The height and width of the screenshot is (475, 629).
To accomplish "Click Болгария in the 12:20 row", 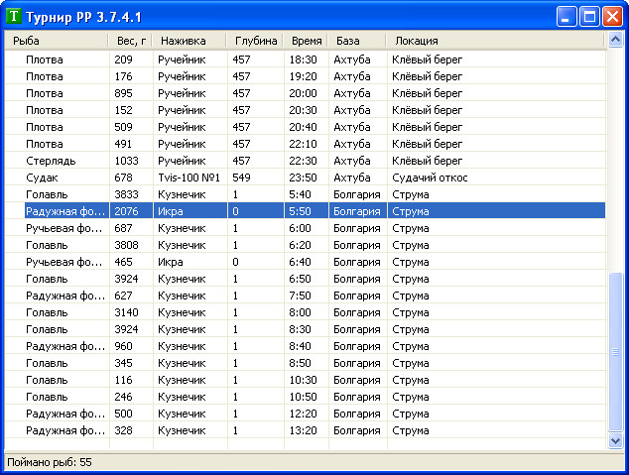I will pos(356,414).
